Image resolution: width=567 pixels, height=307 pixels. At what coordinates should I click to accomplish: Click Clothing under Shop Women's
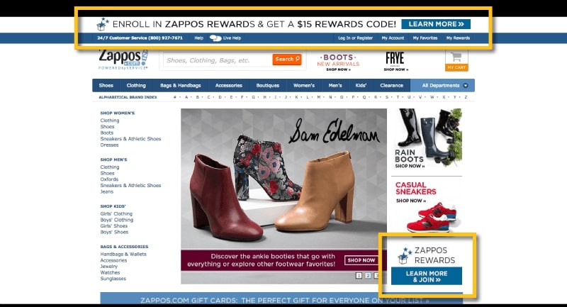tap(110, 121)
